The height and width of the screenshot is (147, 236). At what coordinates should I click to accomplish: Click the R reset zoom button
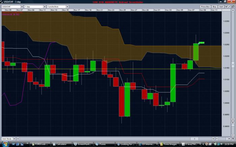233,138
